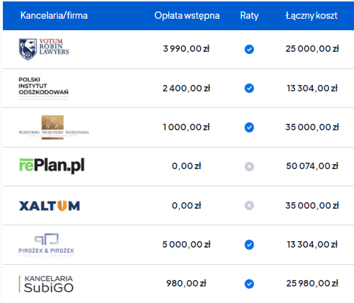
Task: Open the rePlan.pl logo
Action: click(x=52, y=166)
